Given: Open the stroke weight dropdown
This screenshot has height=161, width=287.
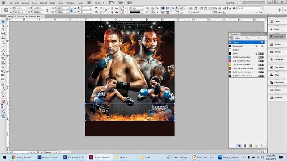Looking at the screenshot, I should (x=142, y=8).
